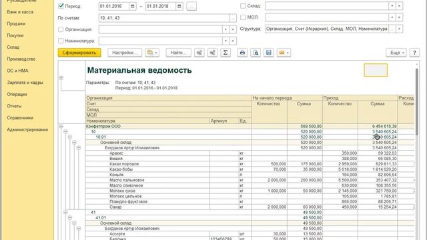Screen dimensions: 427x240
Task: Collapse the report header section
Action: click(x=61, y=78)
